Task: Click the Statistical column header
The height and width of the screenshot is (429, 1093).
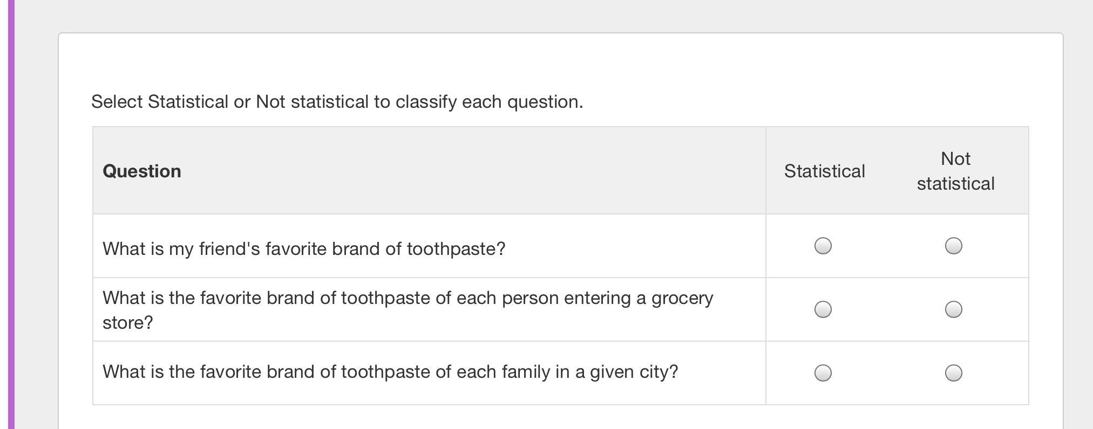Action: pyautogui.click(x=824, y=171)
